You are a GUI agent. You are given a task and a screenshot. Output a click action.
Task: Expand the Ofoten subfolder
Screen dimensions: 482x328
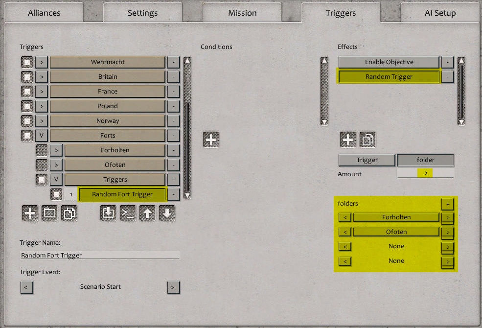[56, 165]
